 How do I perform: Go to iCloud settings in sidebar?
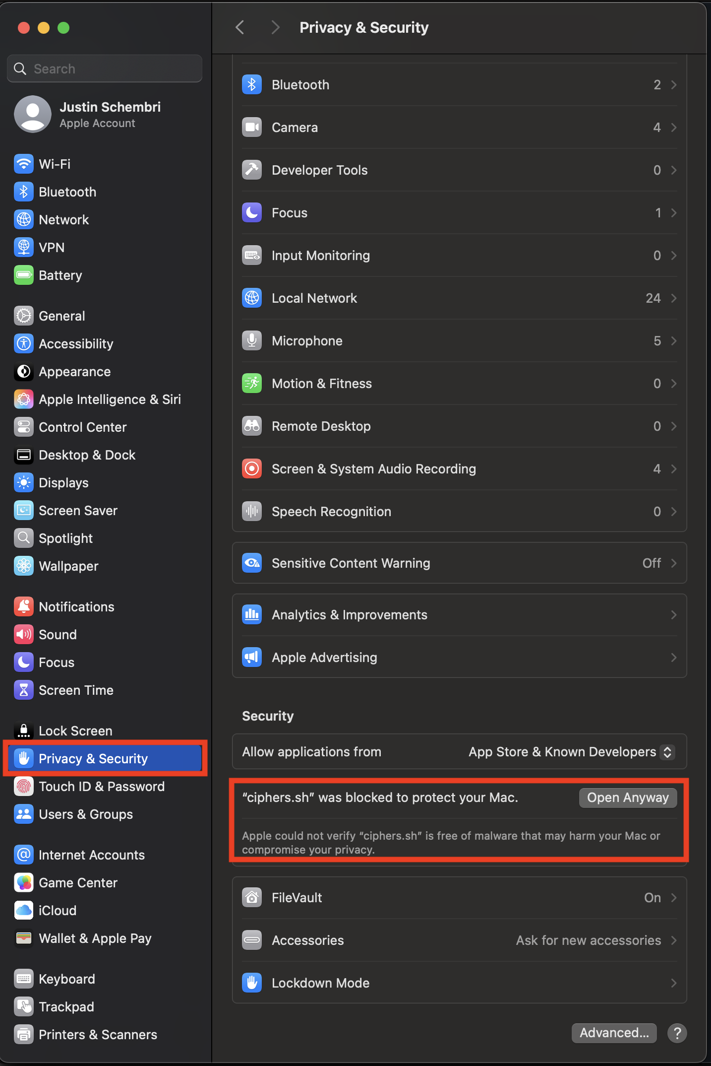58,911
